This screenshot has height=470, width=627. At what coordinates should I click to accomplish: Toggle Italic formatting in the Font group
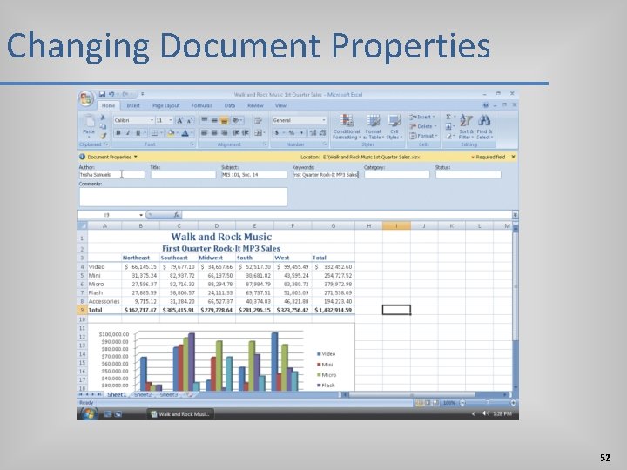tap(128, 132)
